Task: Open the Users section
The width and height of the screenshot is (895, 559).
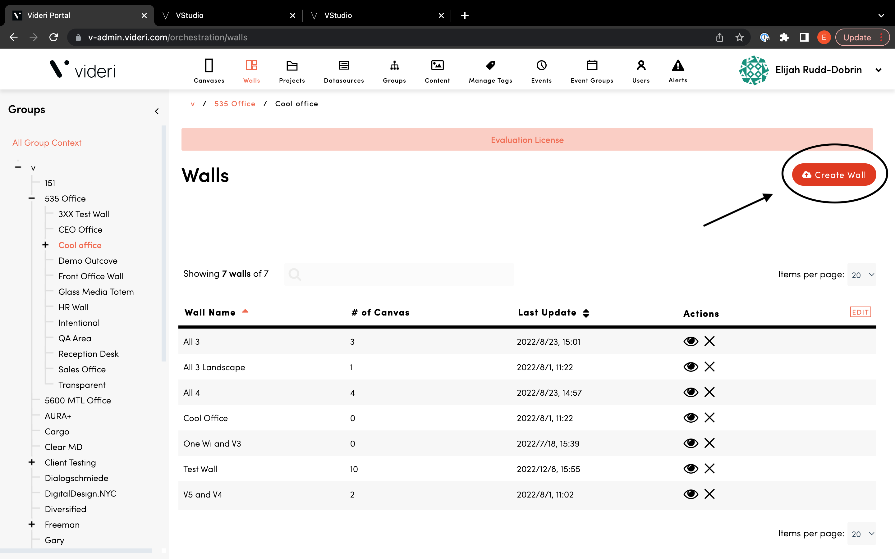Action: point(641,71)
